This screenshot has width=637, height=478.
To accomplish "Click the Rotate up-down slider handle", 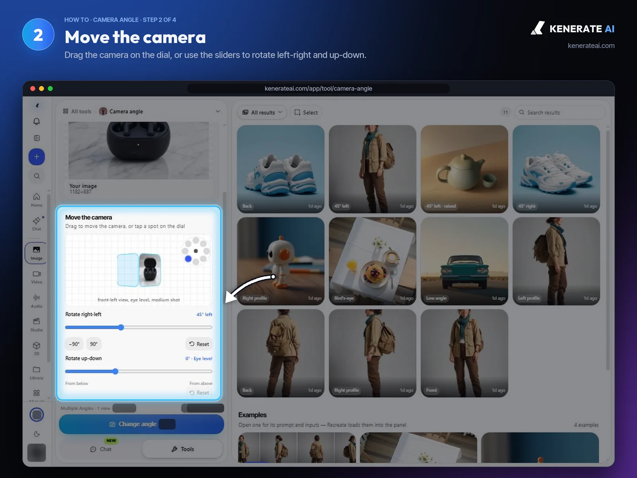I will coord(115,371).
